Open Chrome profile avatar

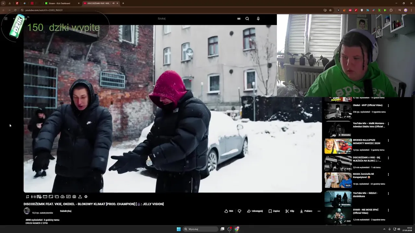coord(405,10)
